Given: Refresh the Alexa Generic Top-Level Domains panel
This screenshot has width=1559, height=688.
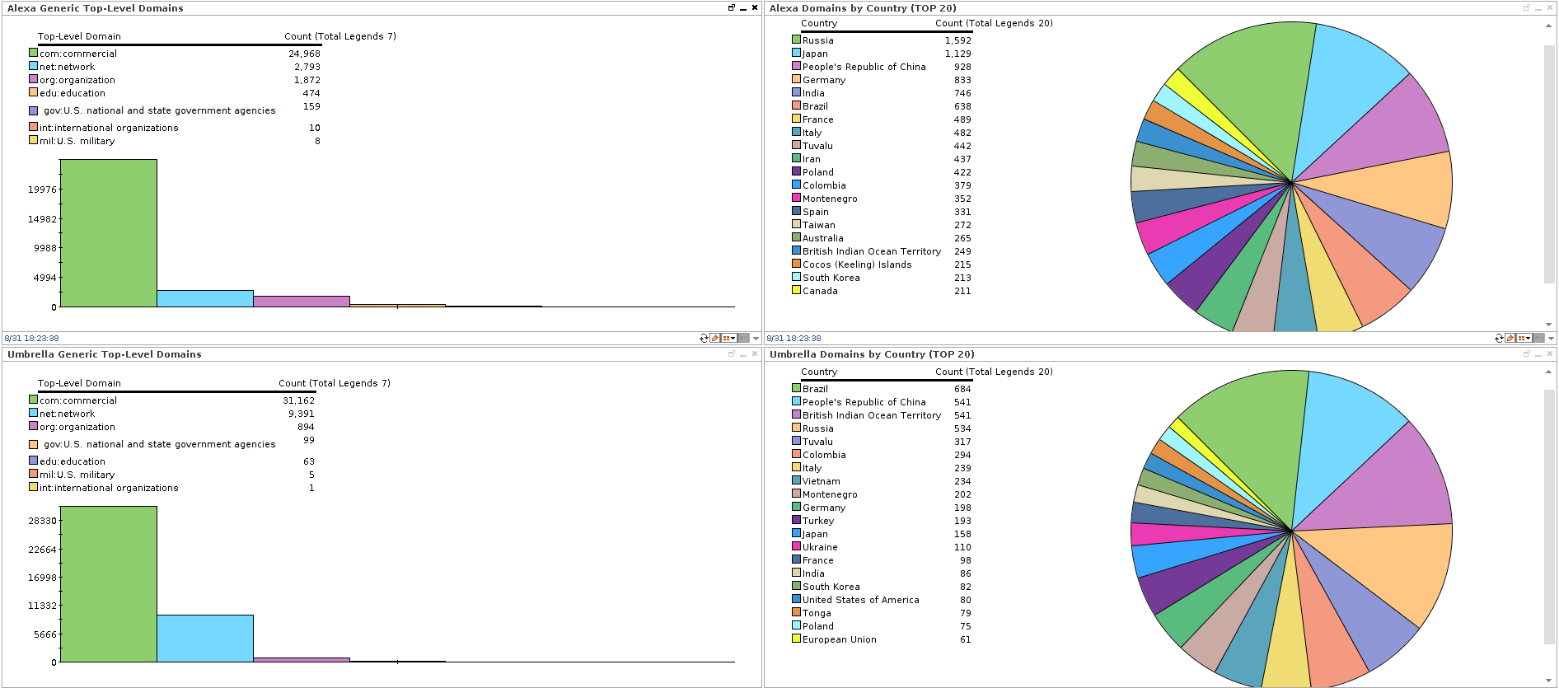Looking at the screenshot, I should click(x=704, y=338).
